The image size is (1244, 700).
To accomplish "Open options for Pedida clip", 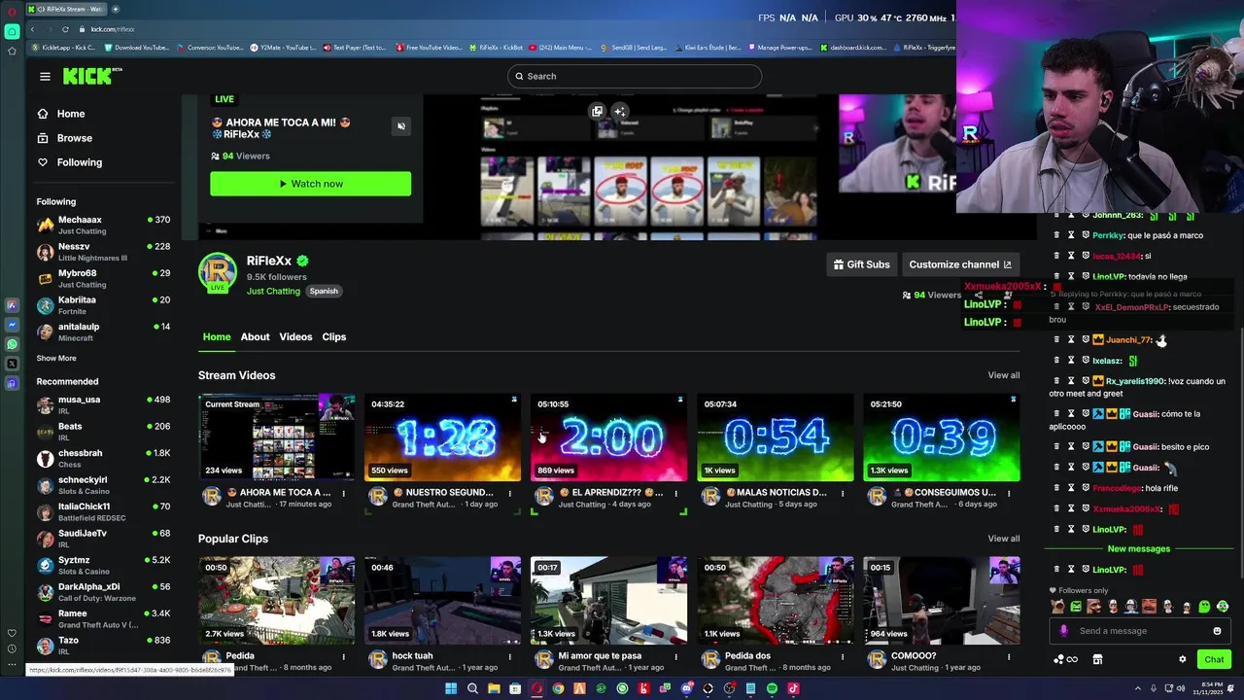I will click(x=343, y=657).
